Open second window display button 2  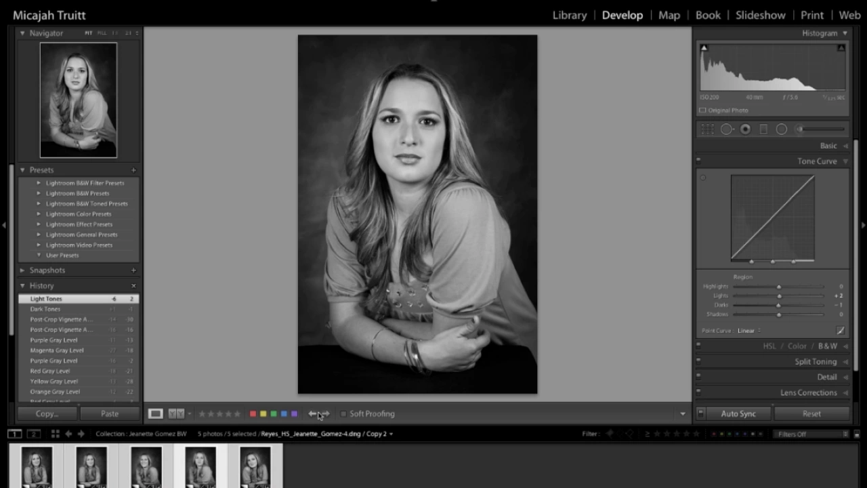33,434
